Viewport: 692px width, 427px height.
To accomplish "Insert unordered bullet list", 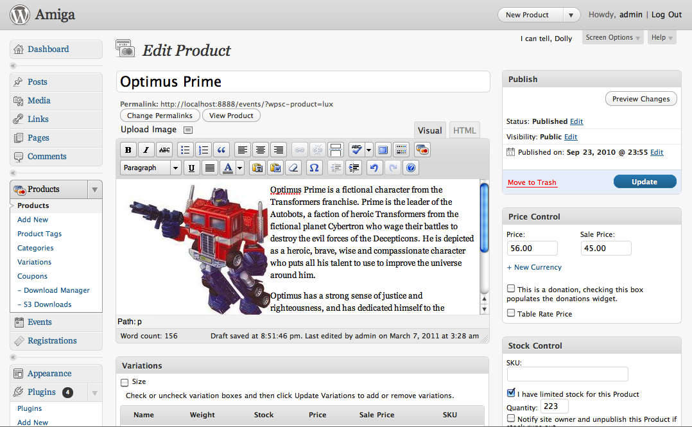I will click(185, 150).
